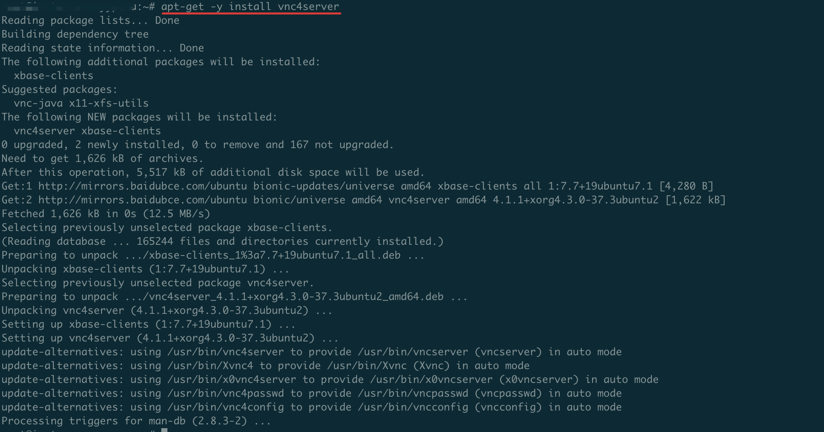Click the 'xbase-clients' additional package name
Viewport: 824px width, 432px height.
click(54, 76)
